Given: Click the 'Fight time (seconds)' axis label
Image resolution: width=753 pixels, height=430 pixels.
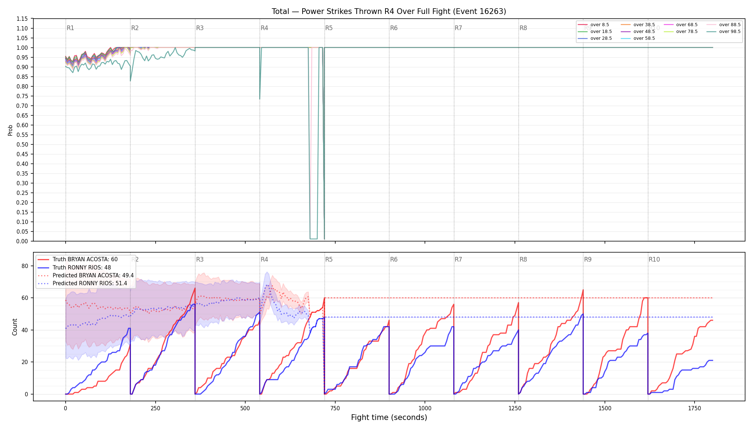Looking at the screenshot, I should tap(389, 417).
